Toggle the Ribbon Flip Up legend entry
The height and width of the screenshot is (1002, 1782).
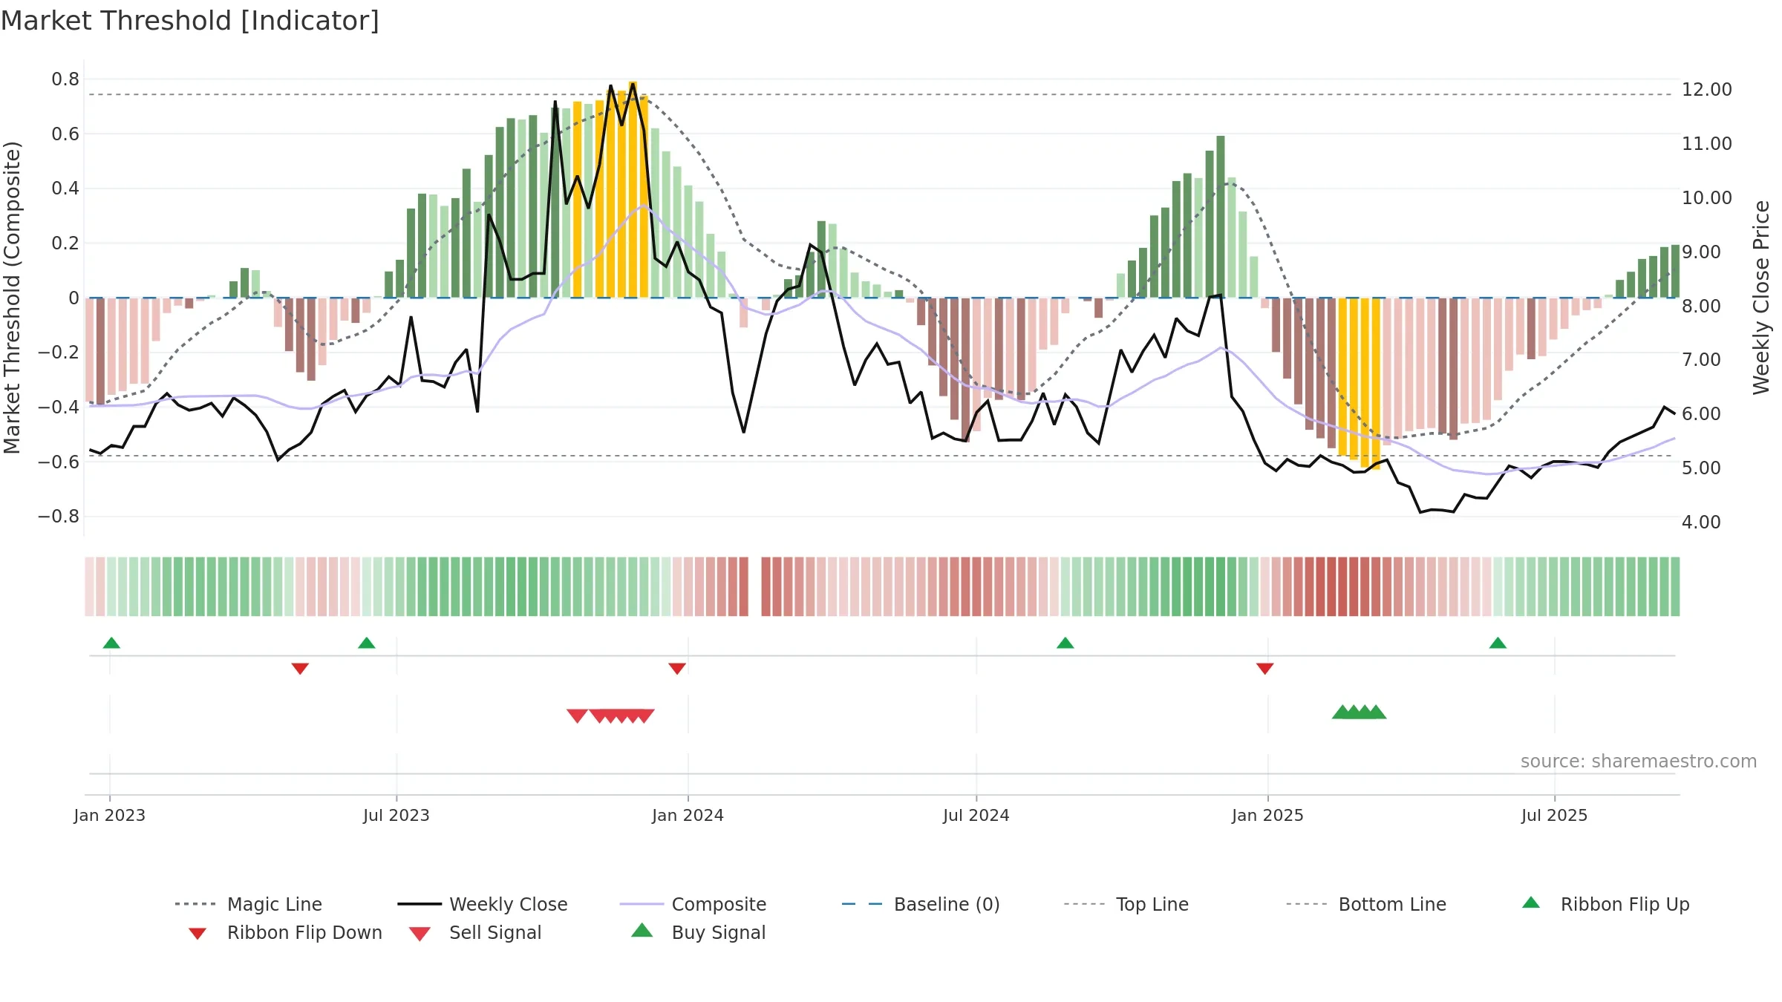point(1605,904)
